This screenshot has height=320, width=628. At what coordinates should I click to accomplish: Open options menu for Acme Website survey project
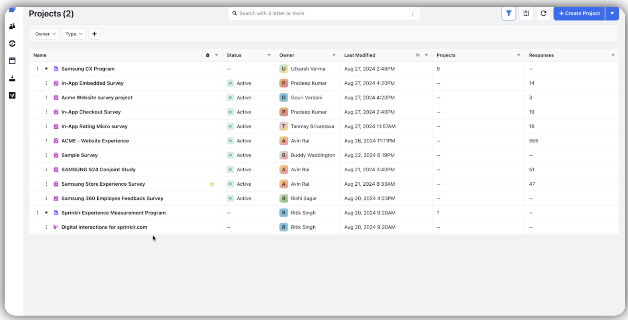46,98
